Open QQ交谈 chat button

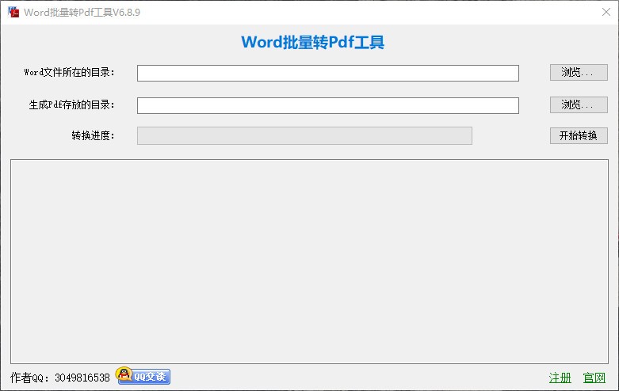(143, 376)
